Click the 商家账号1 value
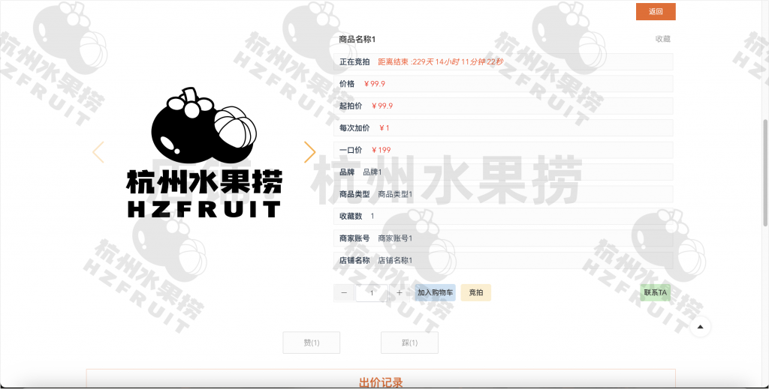Viewport: 769px width, 389px height. [395, 238]
